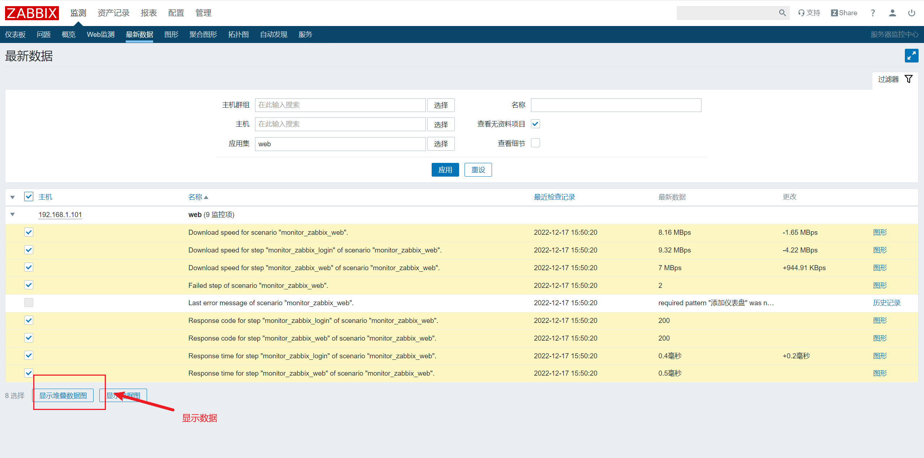
Task: Uncheck the Failed step of scenario row
Action: click(x=29, y=285)
